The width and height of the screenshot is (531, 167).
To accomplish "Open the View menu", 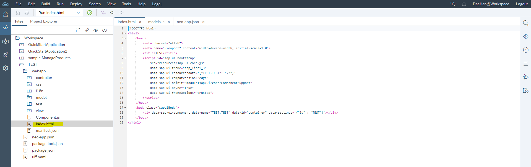I will click(111, 4).
